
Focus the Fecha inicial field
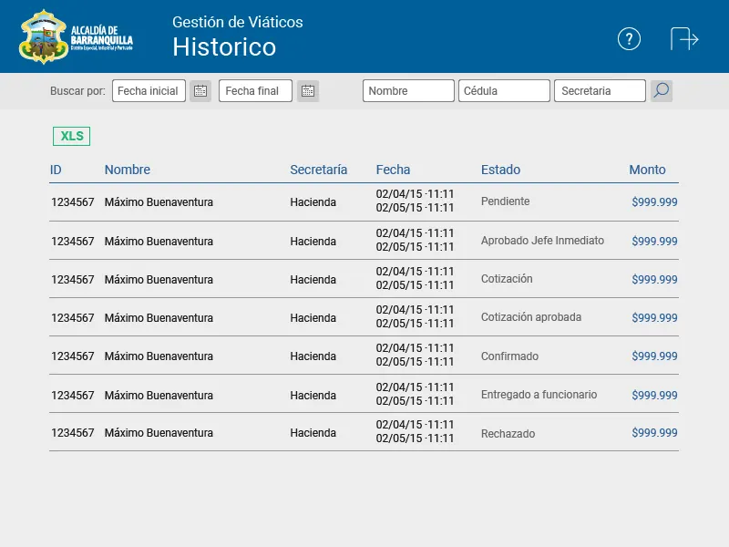tap(149, 90)
